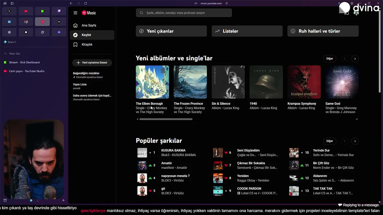383x215 pixels.
Task: Open the ChatGPT pinned tab tile
Action: click(x=9, y=32)
